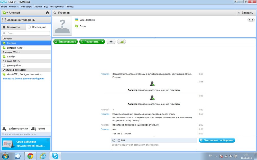Expand the Позвонить call options arrow

[103, 42]
